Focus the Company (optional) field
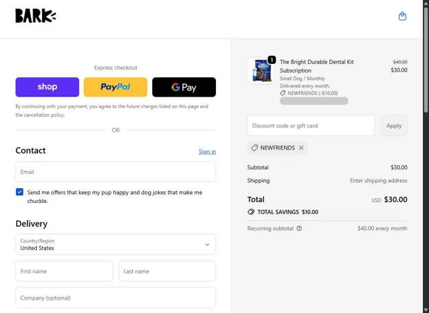The width and height of the screenshot is (429, 313). pyautogui.click(x=115, y=298)
